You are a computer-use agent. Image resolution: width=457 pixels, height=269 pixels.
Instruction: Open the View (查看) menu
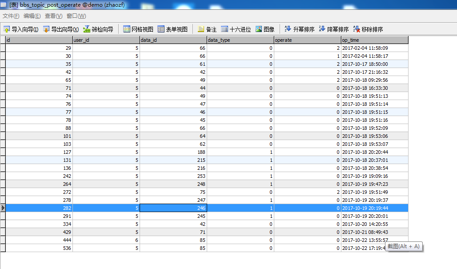53,16
